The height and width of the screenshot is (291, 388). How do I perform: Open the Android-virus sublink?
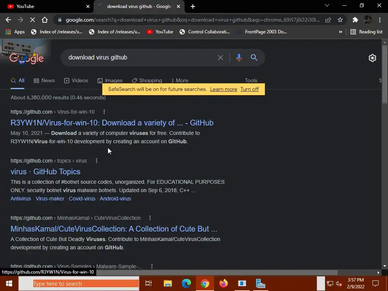115,199
